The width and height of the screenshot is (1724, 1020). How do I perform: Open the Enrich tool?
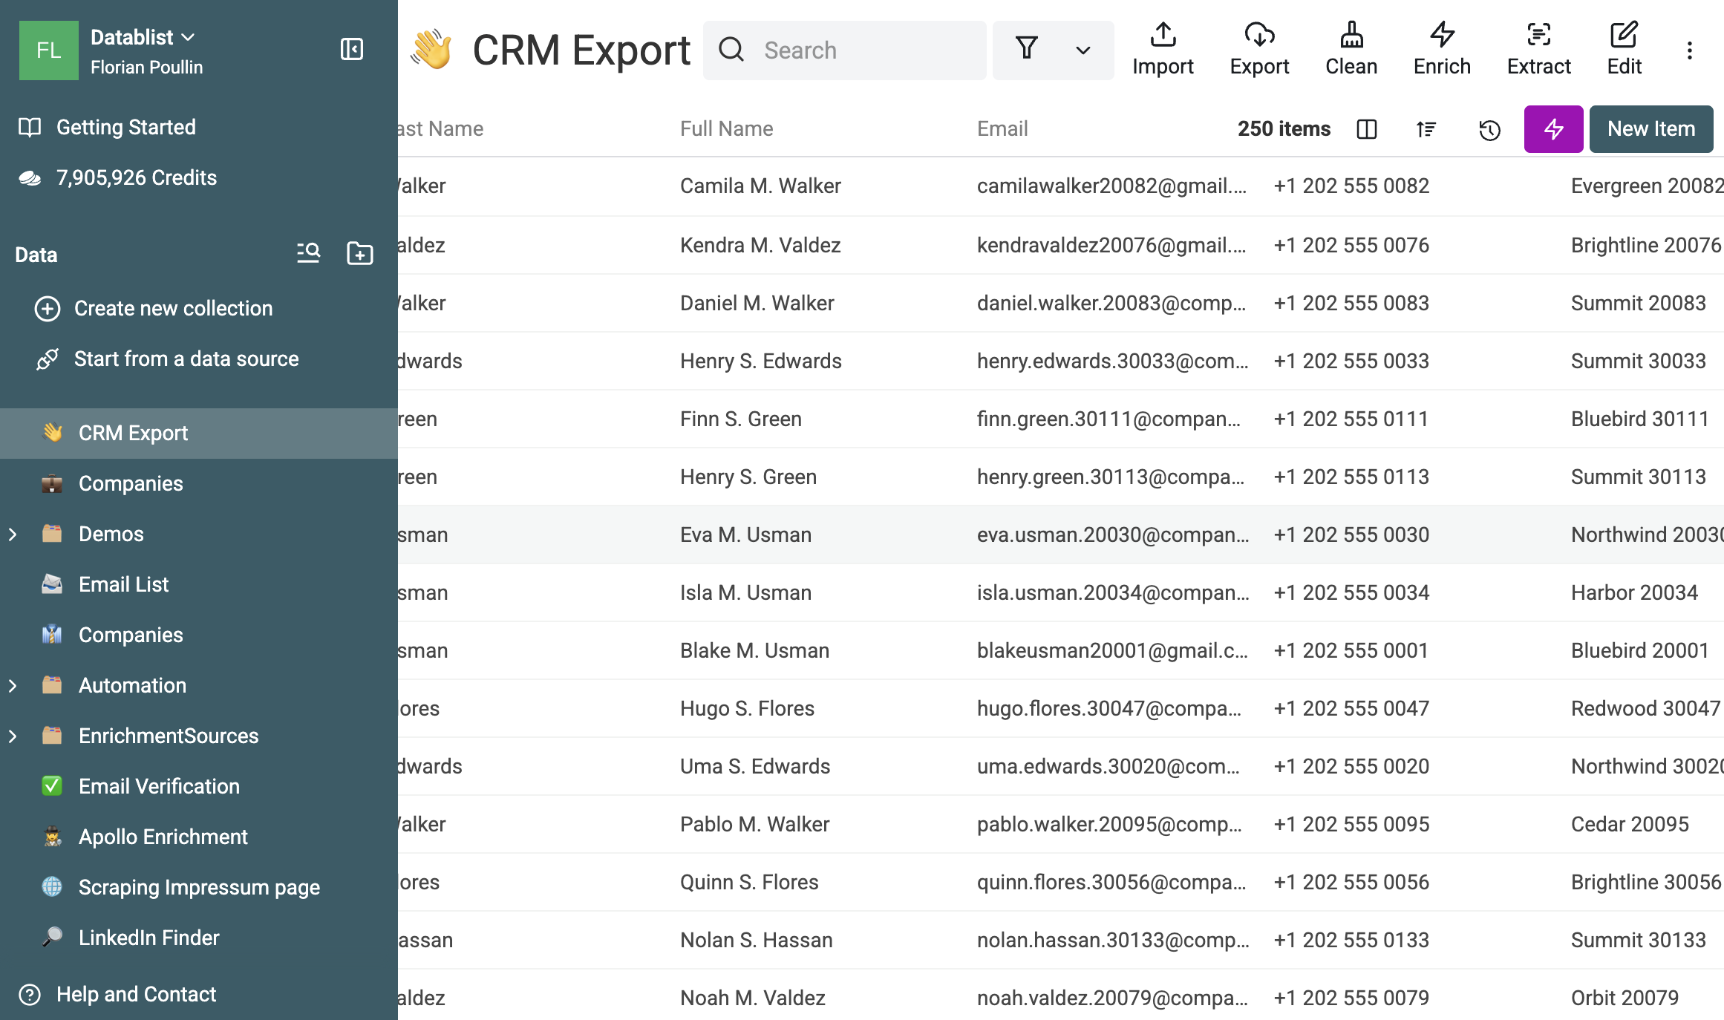coord(1442,50)
